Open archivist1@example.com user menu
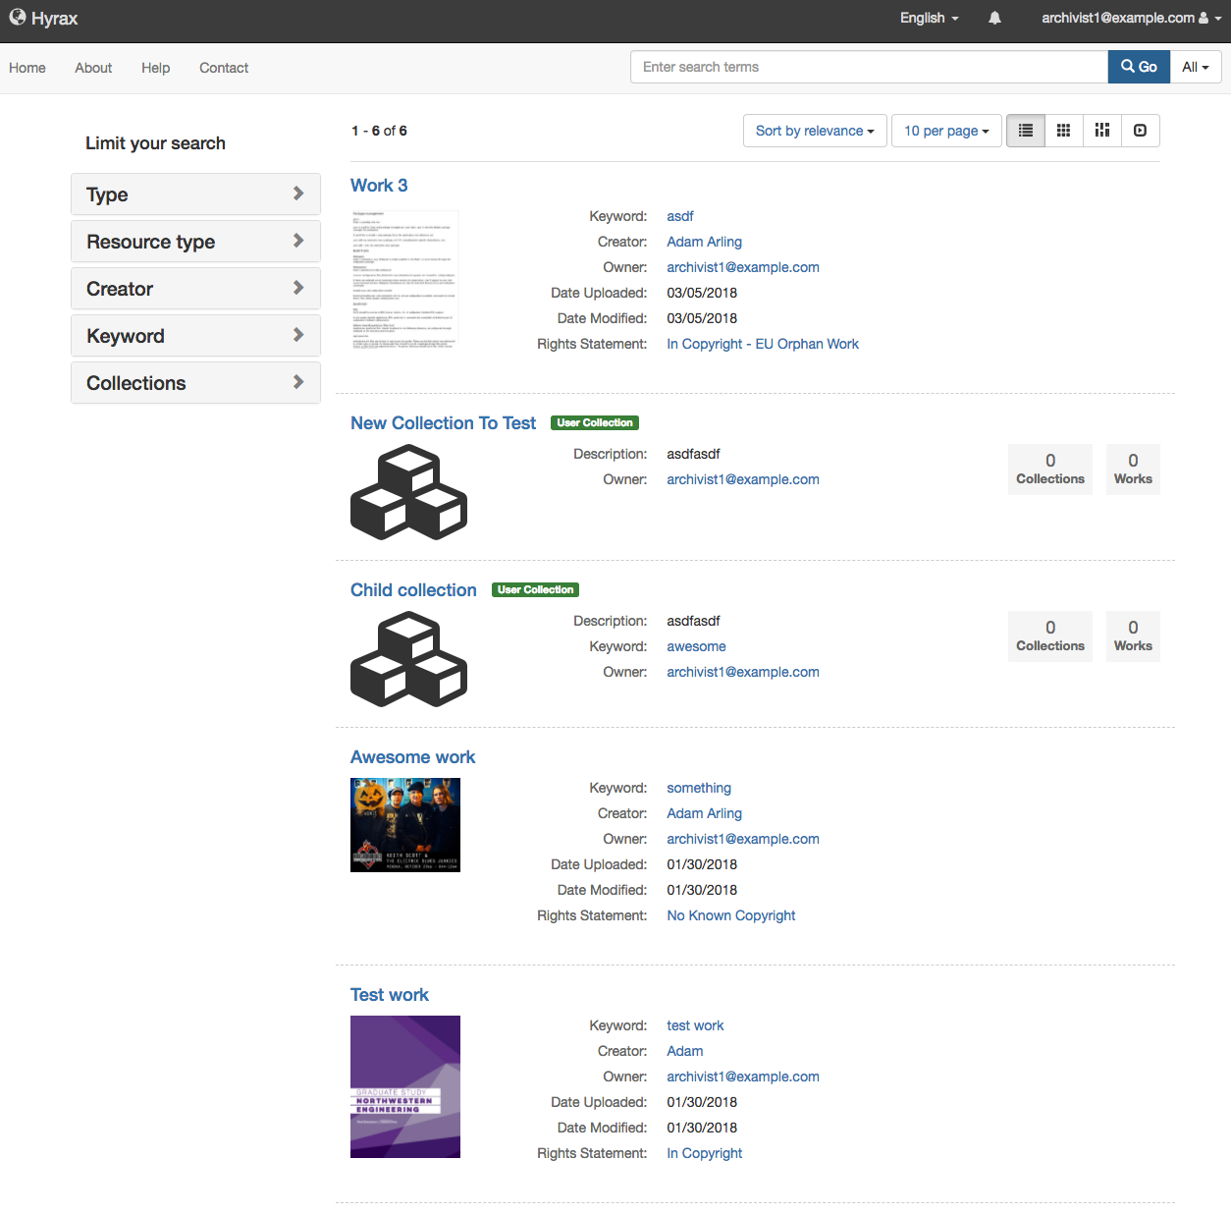This screenshot has width=1231, height=1215. [x=1131, y=18]
